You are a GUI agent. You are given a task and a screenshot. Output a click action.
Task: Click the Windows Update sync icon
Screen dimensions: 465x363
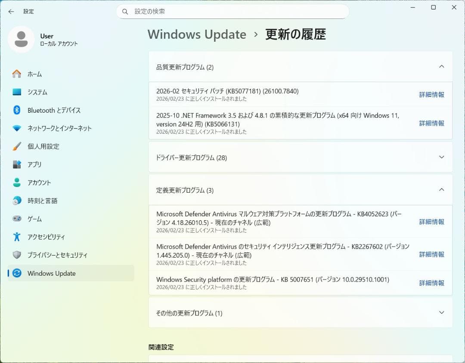click(x=17, y=273)
